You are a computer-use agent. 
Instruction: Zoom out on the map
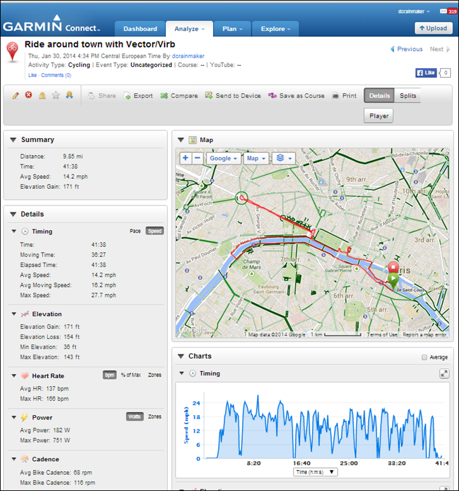(197, 158)
